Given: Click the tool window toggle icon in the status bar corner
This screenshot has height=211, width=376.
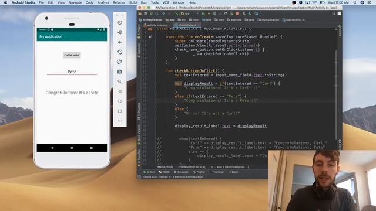Looking at the screenshot, I should point(139,177).
